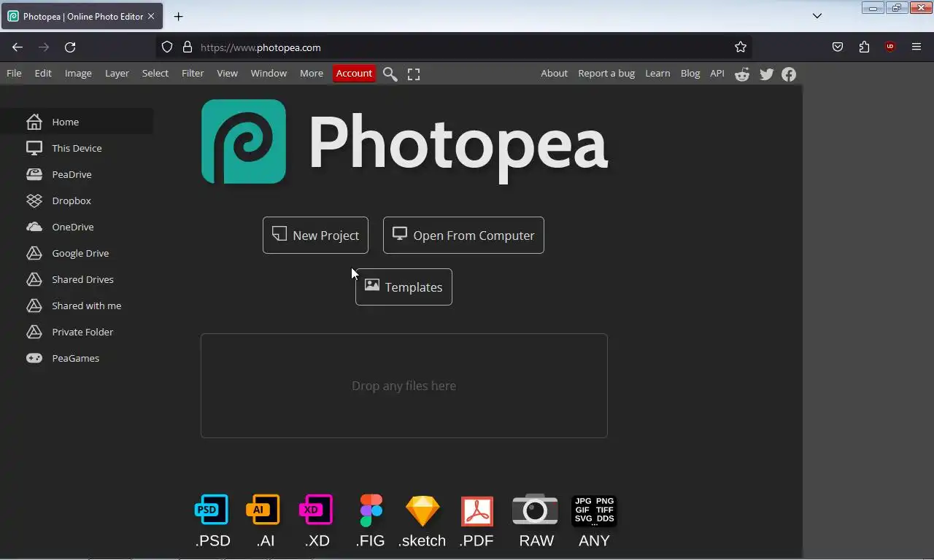The height and width of the screenshot is (560, 934).
Task: Open the File menu
Action: tap(14, 73)
